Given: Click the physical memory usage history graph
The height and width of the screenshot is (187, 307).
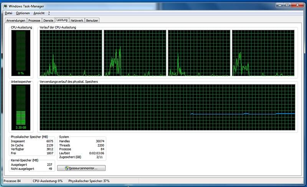Looking at the screenshot, I should [x=167, y=107].
